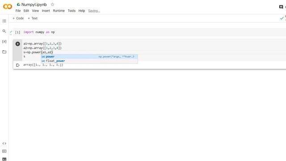Image resolution: width=286 pixels, height=161 pixels.
Task: Click the Saving... status link
Action: (x=94, y=11)
